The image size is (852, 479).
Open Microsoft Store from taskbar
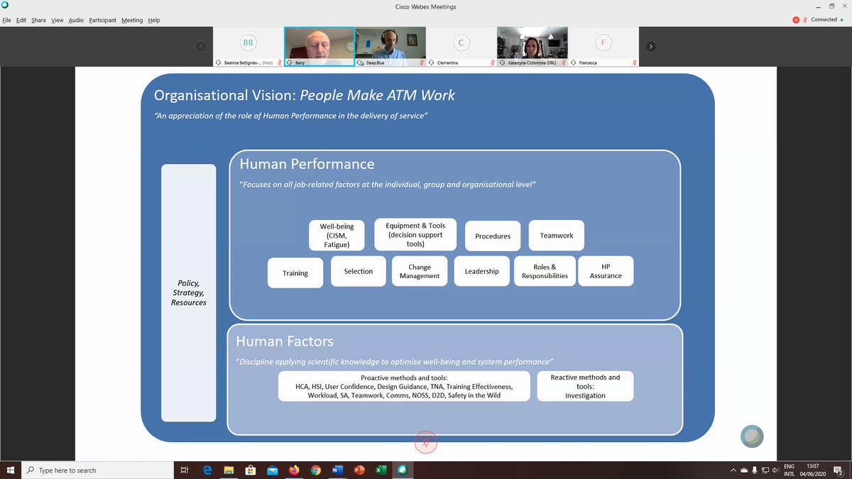click(x=251, y=470)
